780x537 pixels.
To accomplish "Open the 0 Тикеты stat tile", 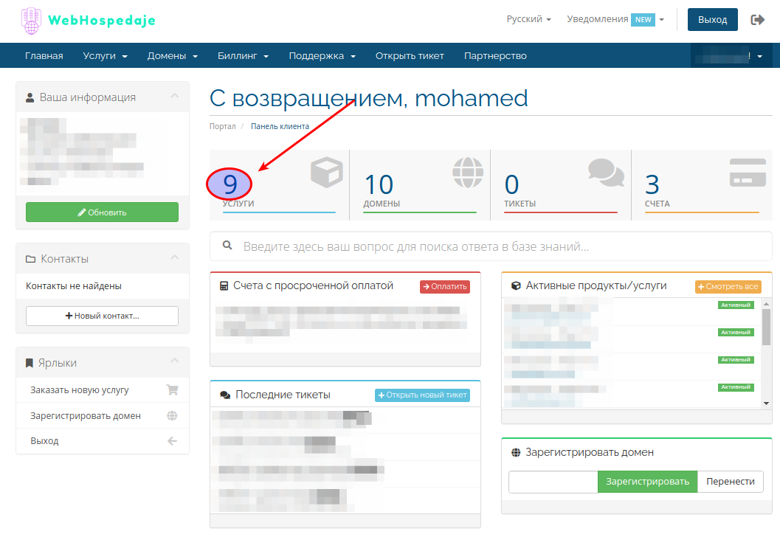I will (561, 185).
